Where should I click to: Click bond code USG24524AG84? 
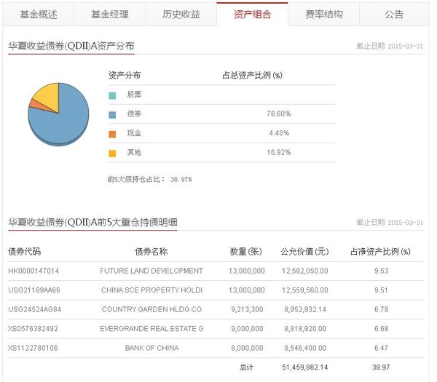(34, 309)
